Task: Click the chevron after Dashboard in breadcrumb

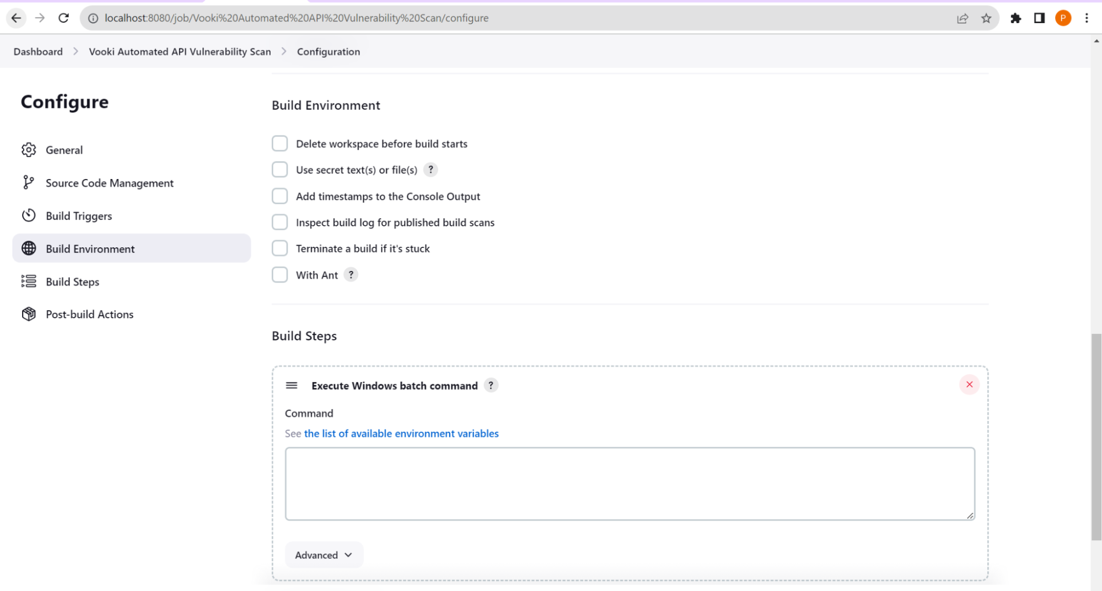Action: 76,51
